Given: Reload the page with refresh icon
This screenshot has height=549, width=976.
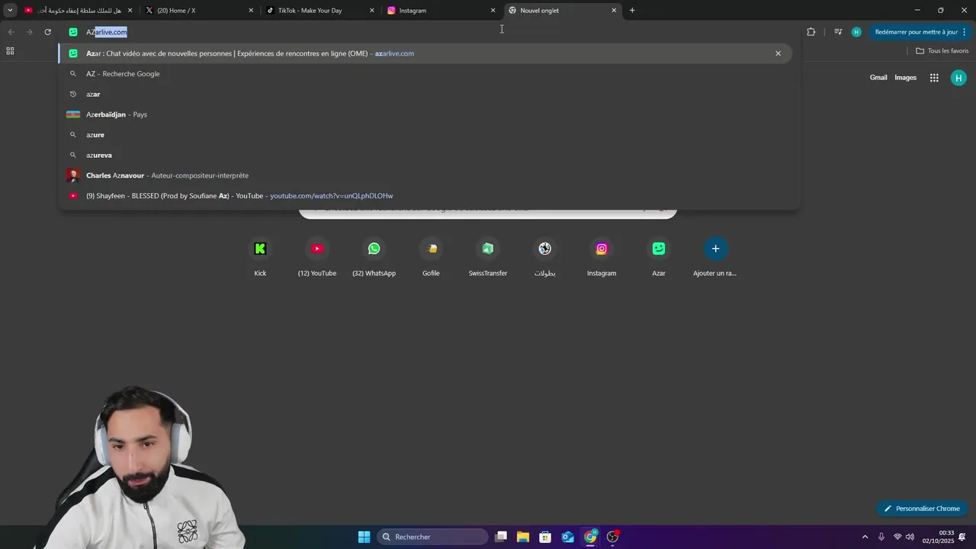Looking at the screenshot, I should coord(47,32).
